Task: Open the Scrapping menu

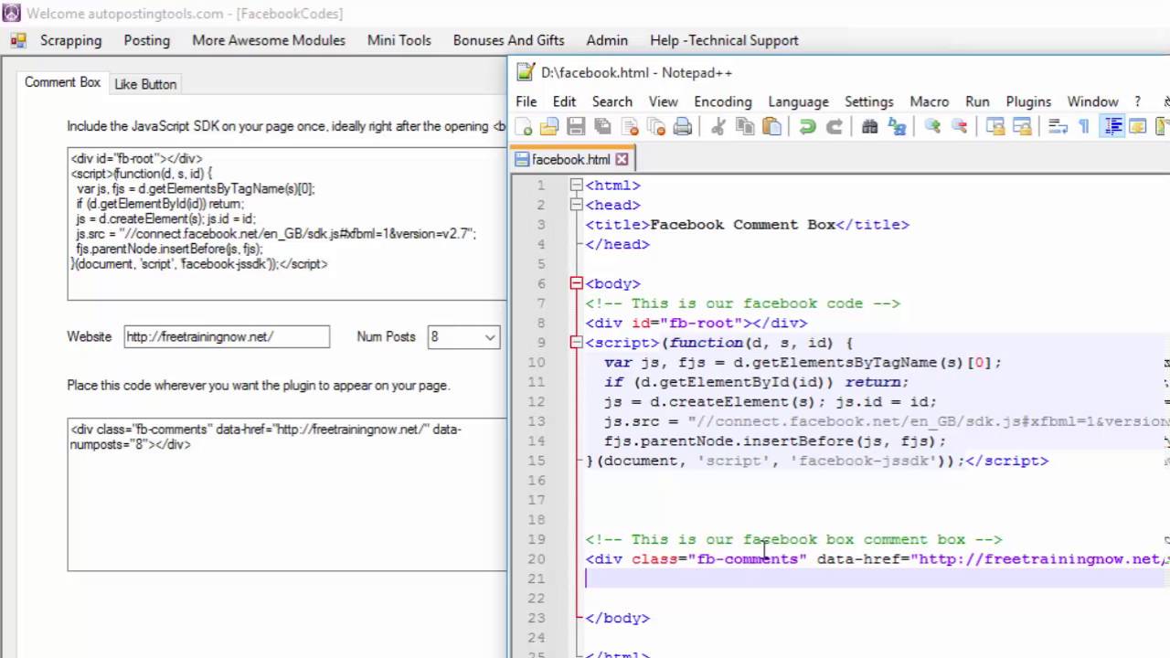Action: 70,40
